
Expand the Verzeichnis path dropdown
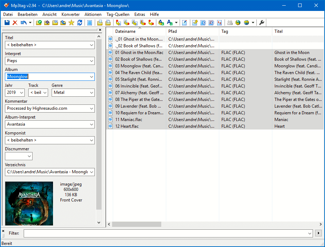[x=91, y=172]
